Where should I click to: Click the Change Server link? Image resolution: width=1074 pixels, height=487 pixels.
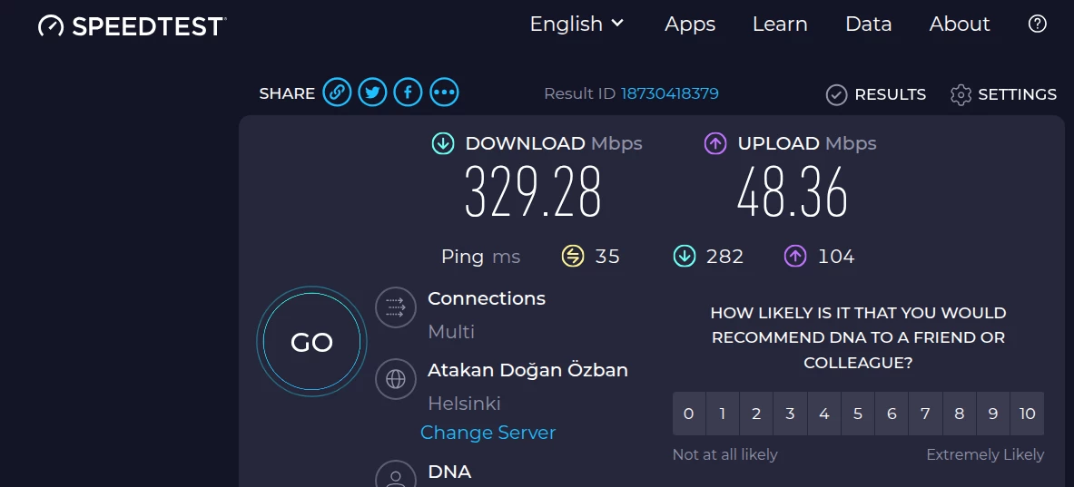[488, 433]
